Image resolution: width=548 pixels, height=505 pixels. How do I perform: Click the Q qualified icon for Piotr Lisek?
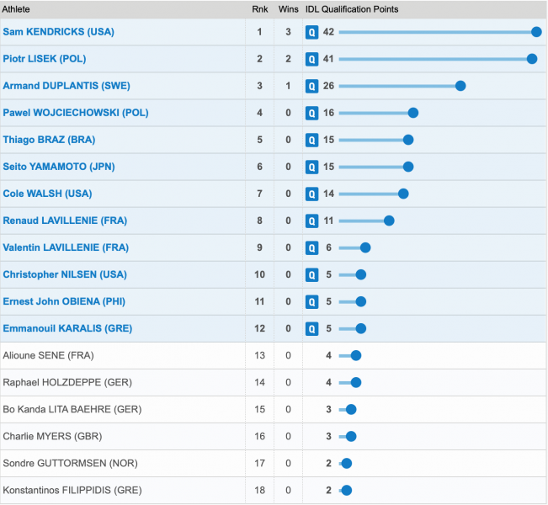pos(311,59)
